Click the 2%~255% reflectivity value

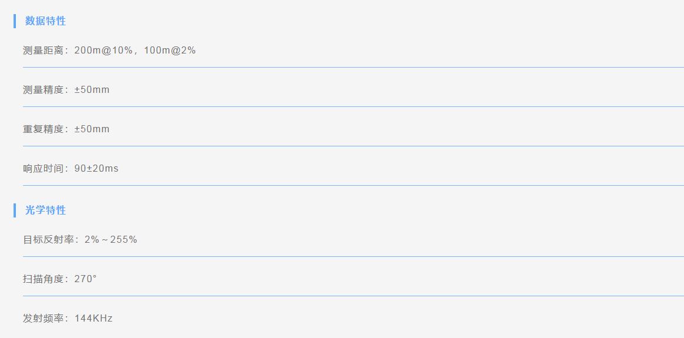(111, 240)
